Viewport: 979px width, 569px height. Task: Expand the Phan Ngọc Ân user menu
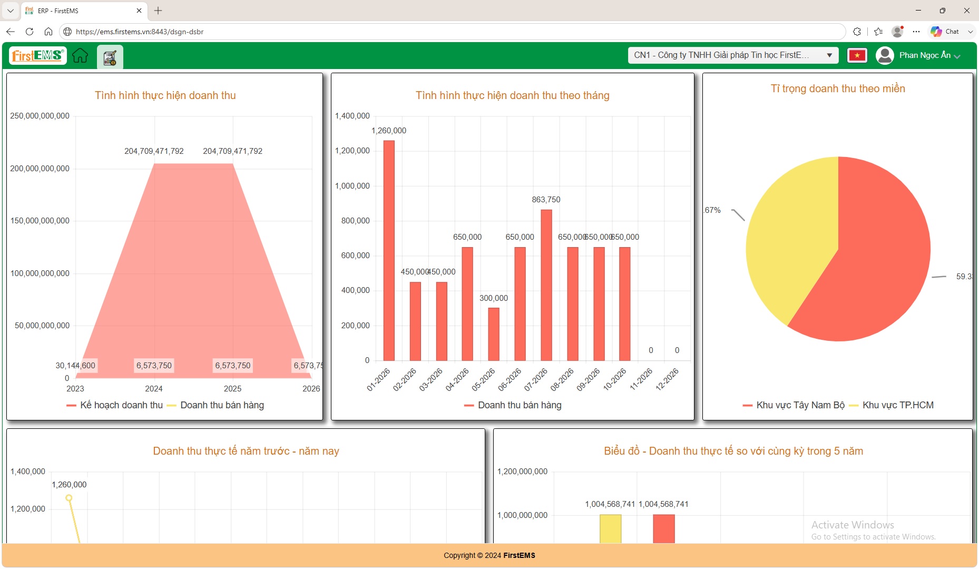(929, 55)
